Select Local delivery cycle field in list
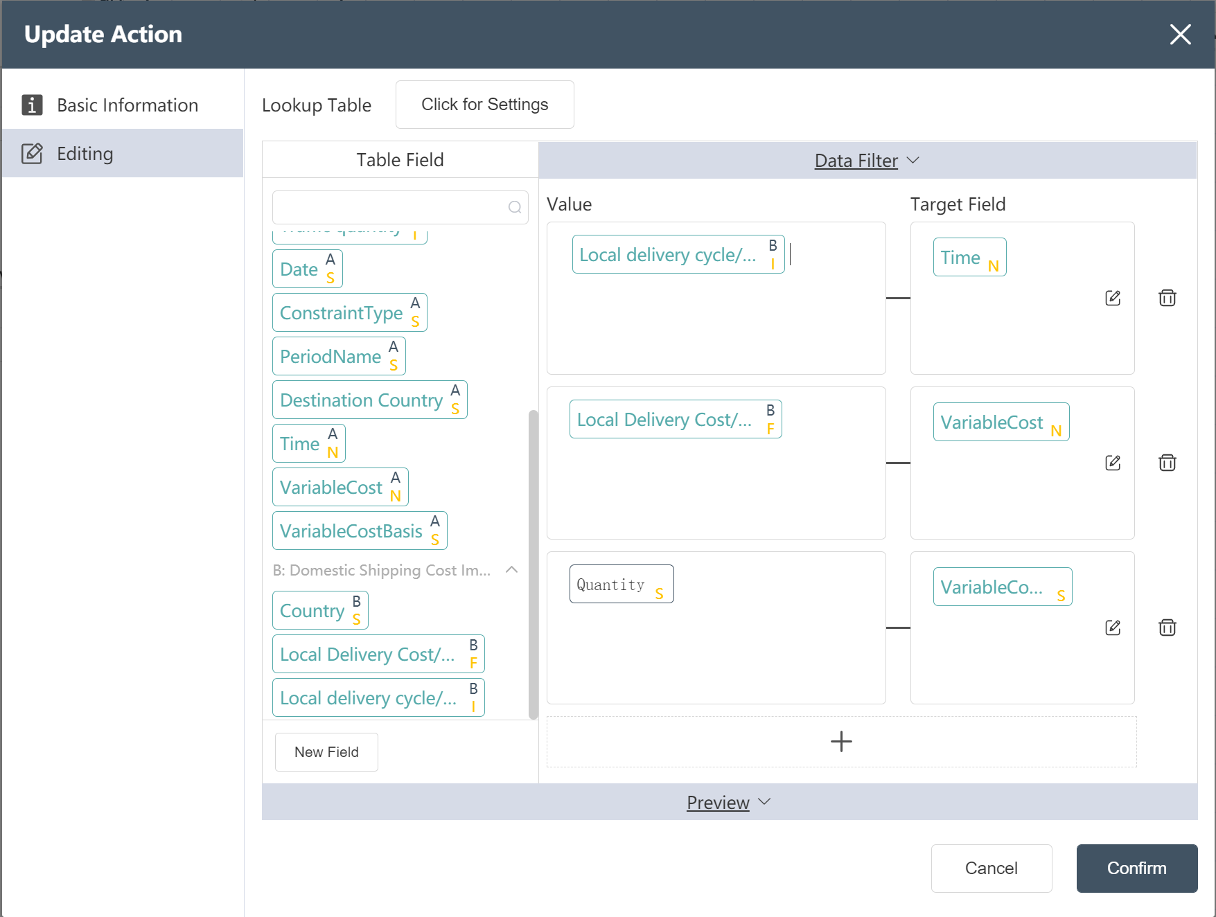The height and width of the screenshot is (917, 1216). [378, 697]
